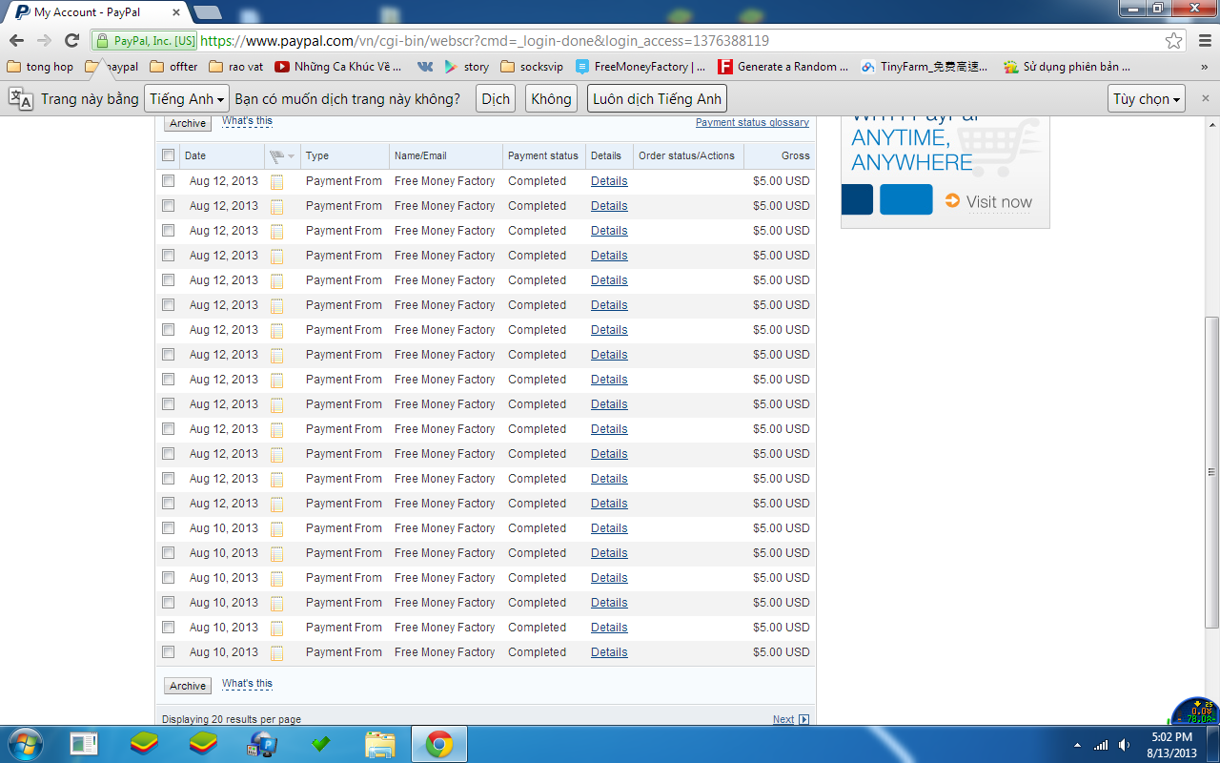1220x763 pixels.
Task: Bookmark this page with the star icon
Action: point(1174,41)
